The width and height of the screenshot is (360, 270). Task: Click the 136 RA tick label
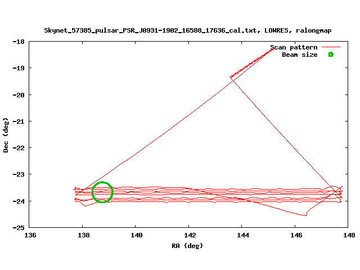(30, 235)
